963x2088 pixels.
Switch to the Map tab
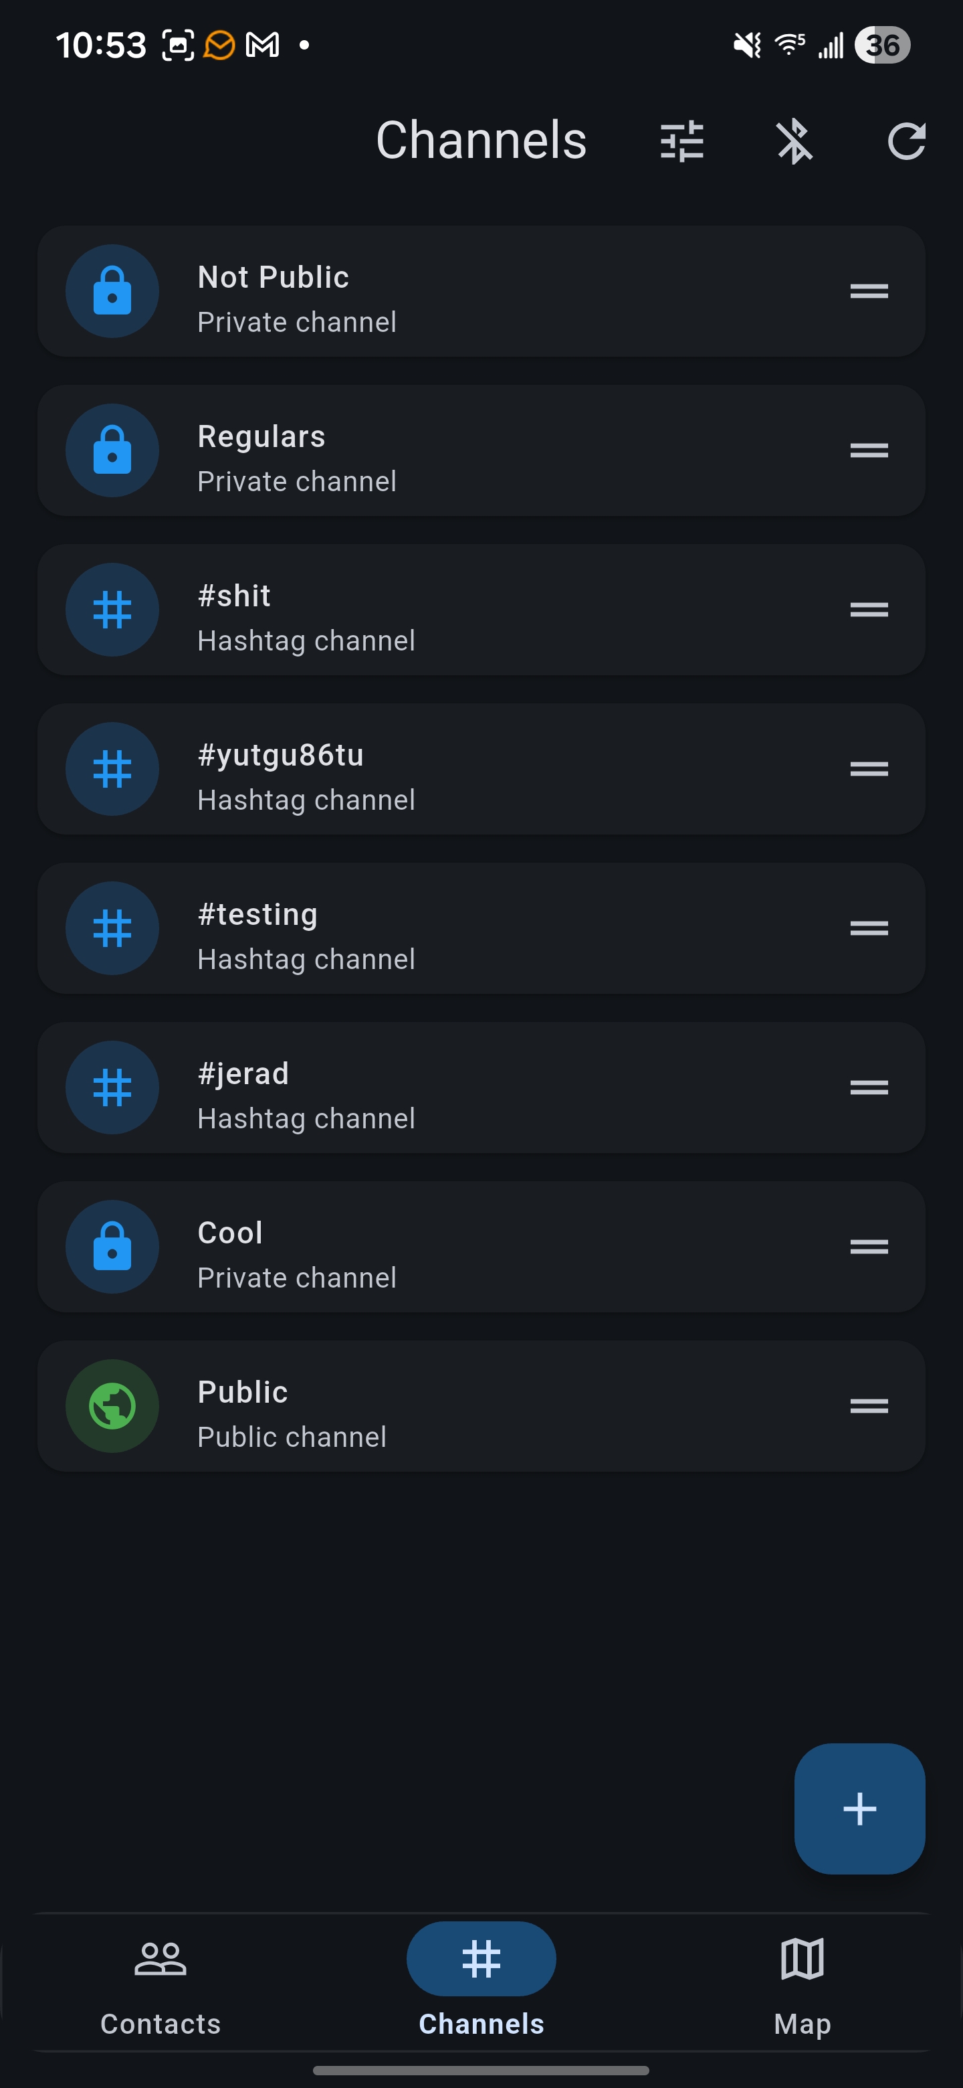click(x=802, y=1984)
